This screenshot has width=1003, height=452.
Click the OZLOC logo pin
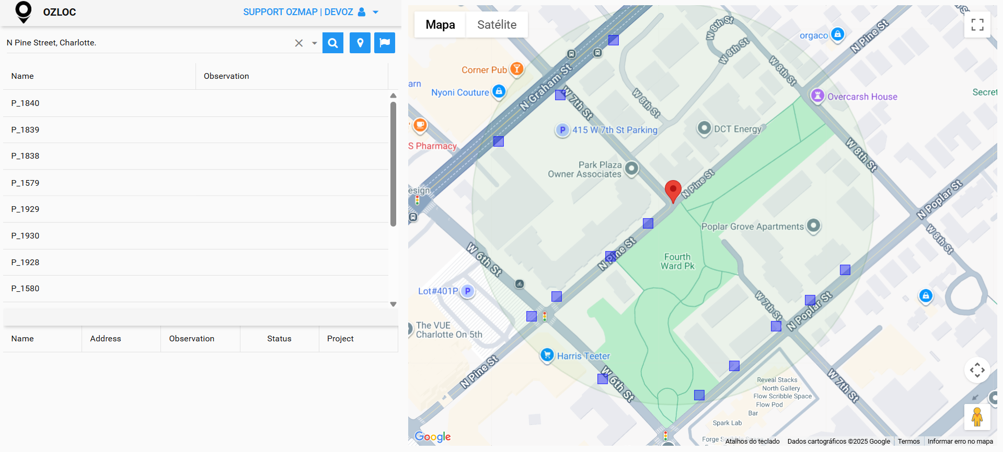click(24, 12)
